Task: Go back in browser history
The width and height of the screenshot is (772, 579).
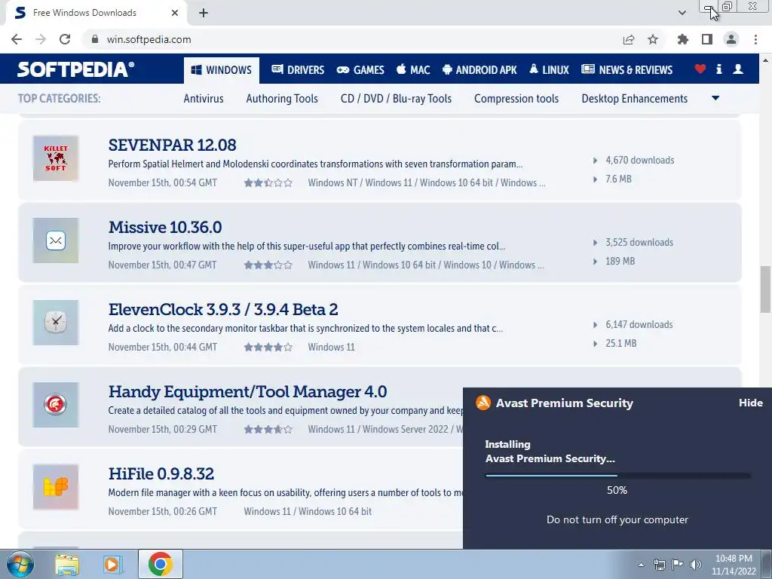Action: [x=17, y=39]
